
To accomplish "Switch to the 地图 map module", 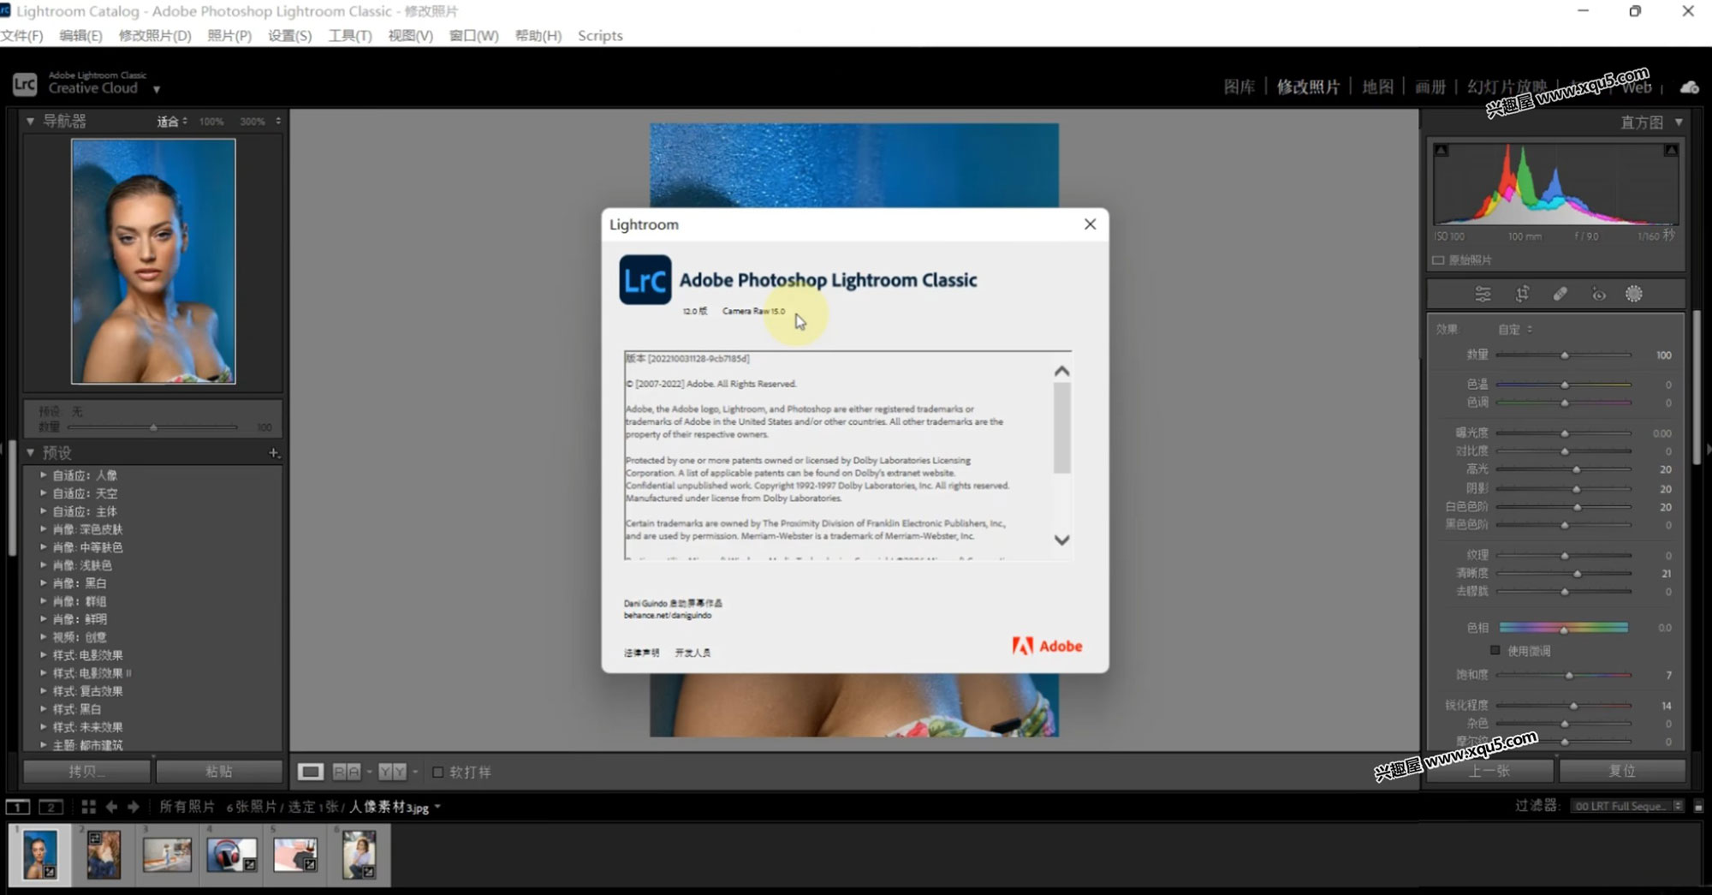I will click(x=1377, y=87).
